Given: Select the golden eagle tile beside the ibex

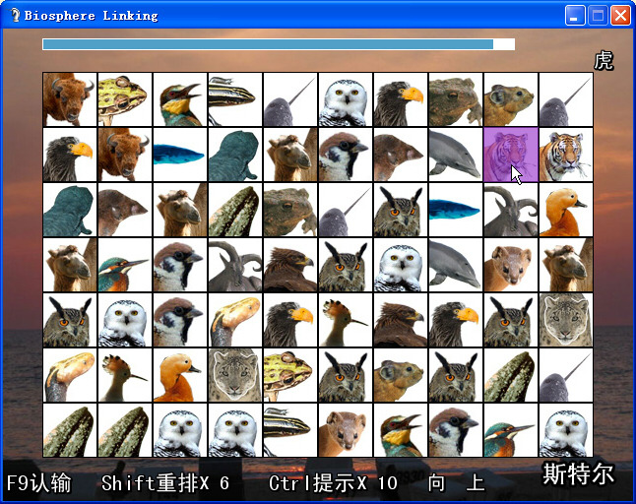Looking at the screenshot, I should 290,265.
